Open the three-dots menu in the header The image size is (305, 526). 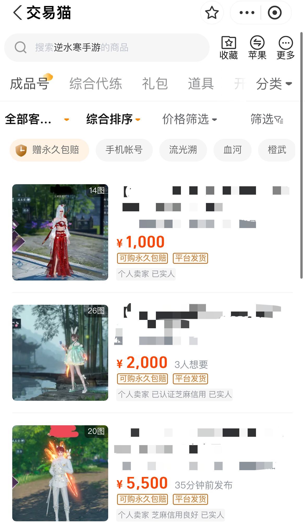click(247, 13)
